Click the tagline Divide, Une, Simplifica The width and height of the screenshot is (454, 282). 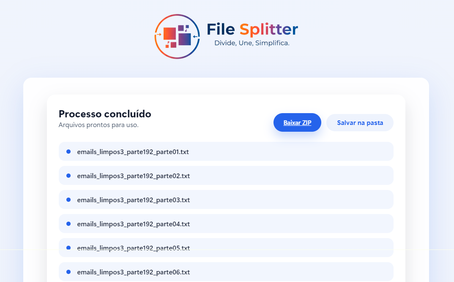(252, 43)
